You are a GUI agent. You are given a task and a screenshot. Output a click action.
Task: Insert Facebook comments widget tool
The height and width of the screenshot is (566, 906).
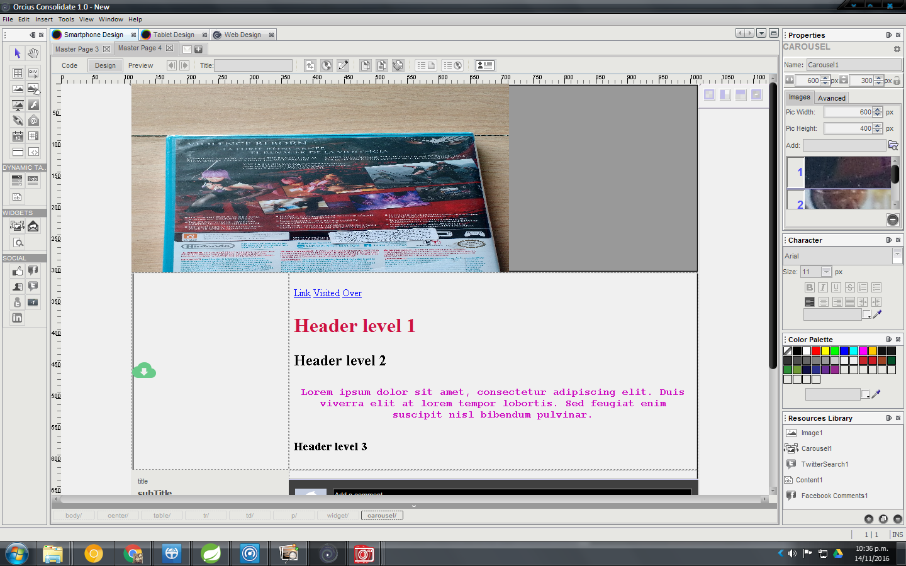pyautogui.click(x=33, y=271)
